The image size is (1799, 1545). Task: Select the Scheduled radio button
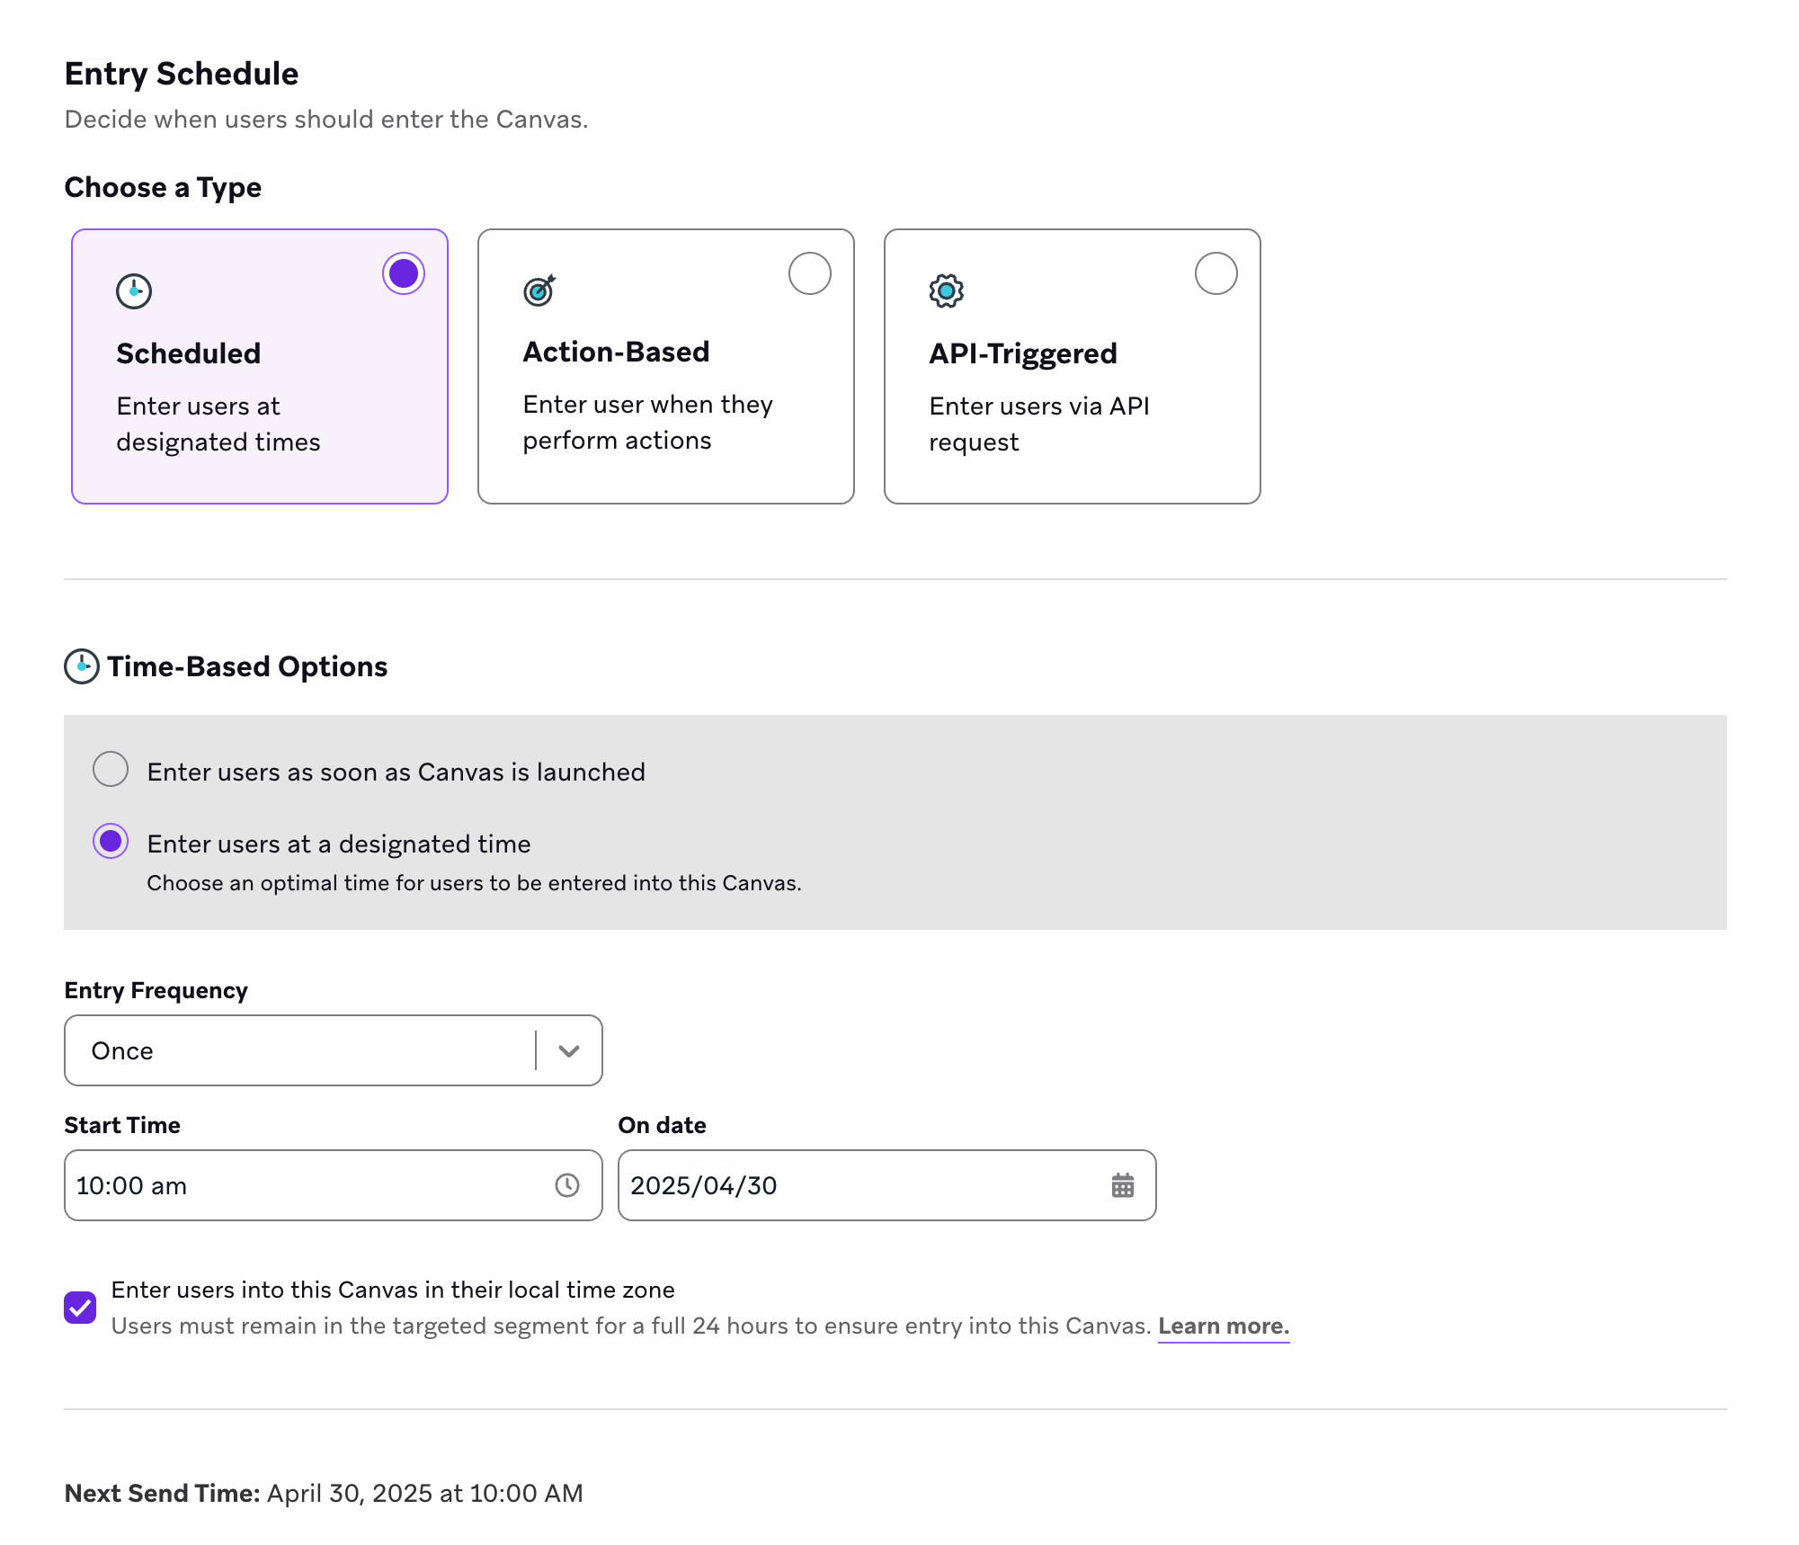[x=403, y=273]
